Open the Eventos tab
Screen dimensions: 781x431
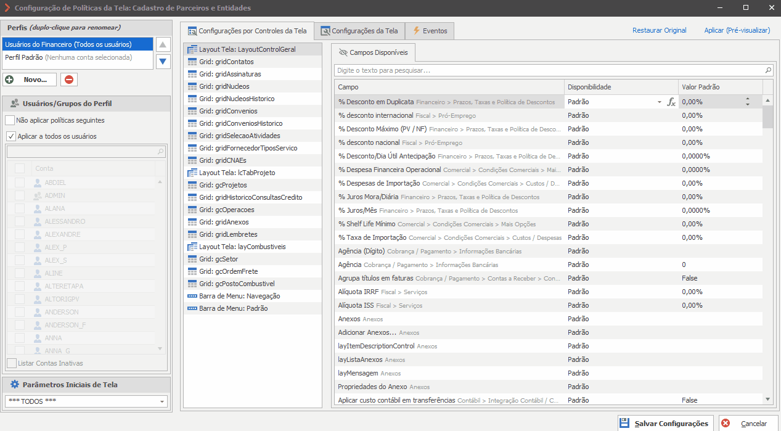click(430, 31)
